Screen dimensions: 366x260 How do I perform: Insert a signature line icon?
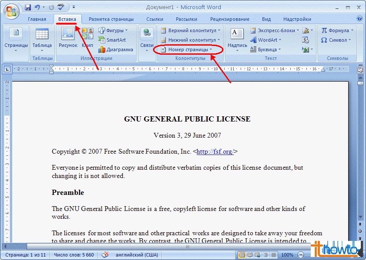pos(308,30)
